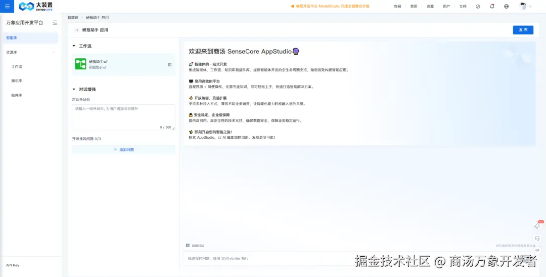Image resolution: width=546 pixels, height=277 pixels.
Task: Select 智能体 in the sidebar
Action: click(30, 37)
